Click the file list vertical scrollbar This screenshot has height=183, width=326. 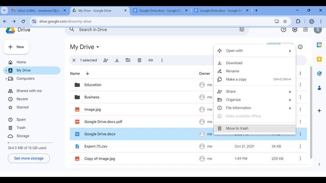pos(311,112)
